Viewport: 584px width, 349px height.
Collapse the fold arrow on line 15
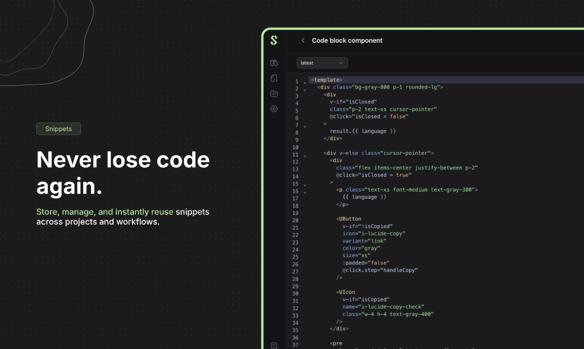point(305,185)
